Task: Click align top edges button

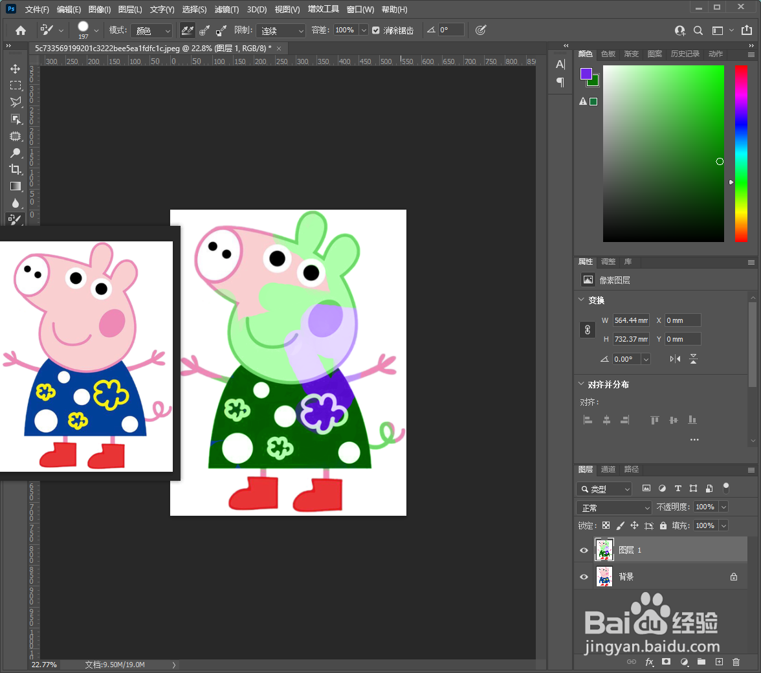Action: (x=655, y=420)
